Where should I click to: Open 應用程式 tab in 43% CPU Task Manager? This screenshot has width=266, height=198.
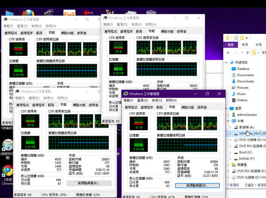coord(11,33)
